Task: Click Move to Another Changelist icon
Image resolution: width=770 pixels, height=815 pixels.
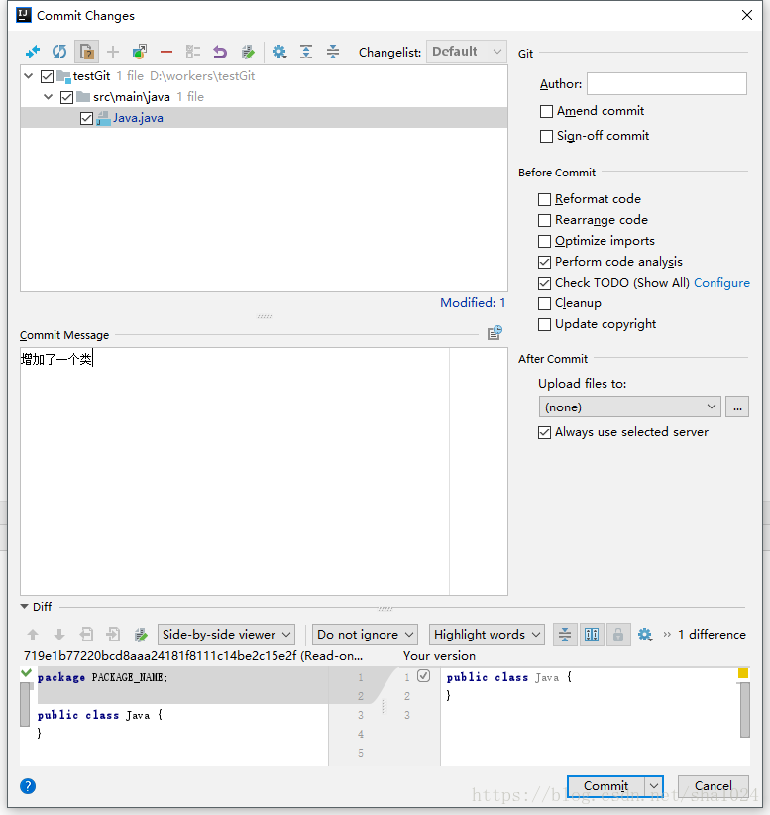Action: point(140,52)
